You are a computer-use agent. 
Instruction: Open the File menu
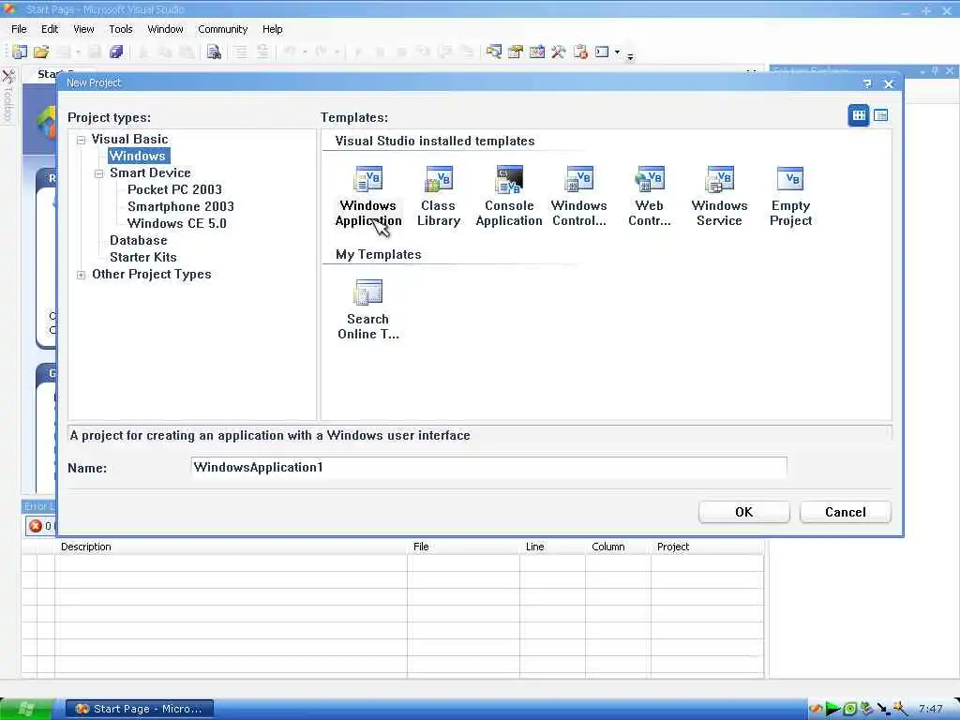19,29
